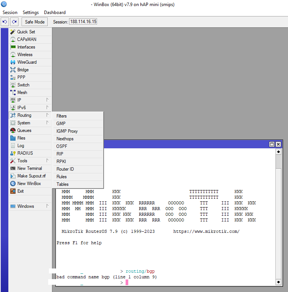Click the pink terminal cursor prompt
This screenshot has height=292, width=288.
pyautogui.click(x=127, y=283)
